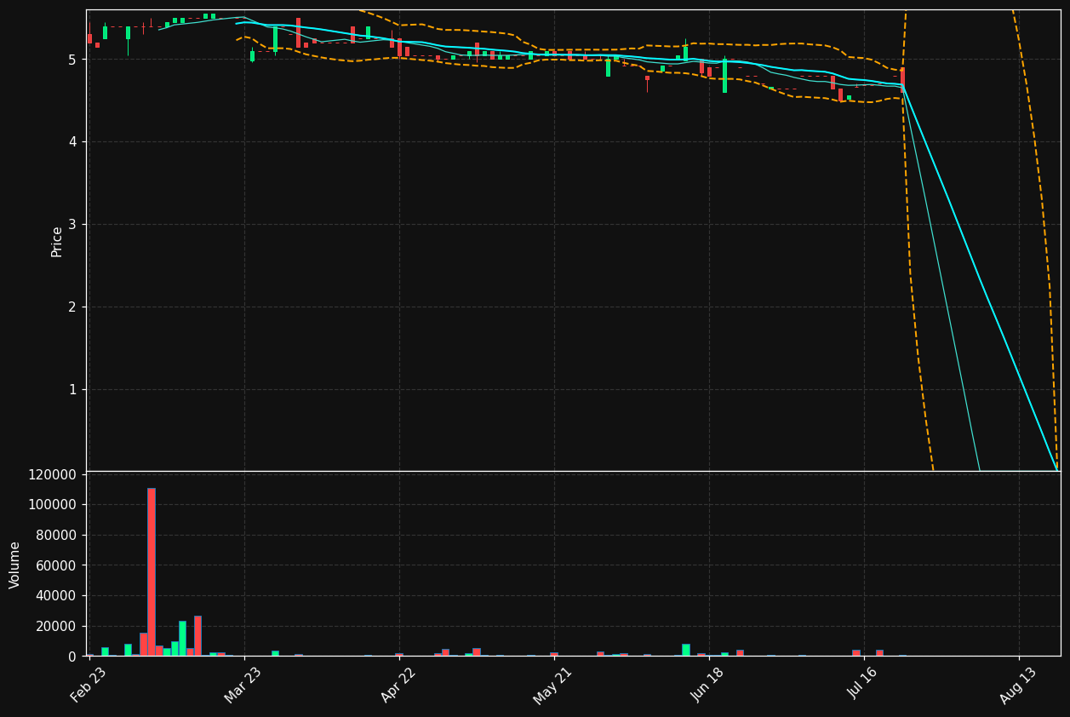Viewport: 1070px width, 717px height.
Task: Click volume tick label 60000
Action: point(57,565)
